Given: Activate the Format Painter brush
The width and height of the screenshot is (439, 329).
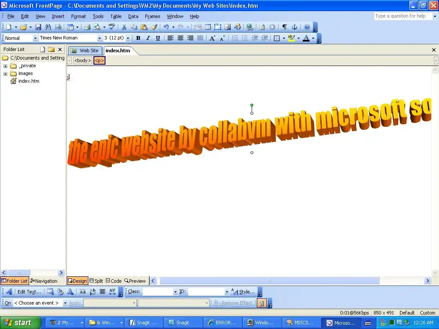Looking at the screenshot, I should [154, 27].
